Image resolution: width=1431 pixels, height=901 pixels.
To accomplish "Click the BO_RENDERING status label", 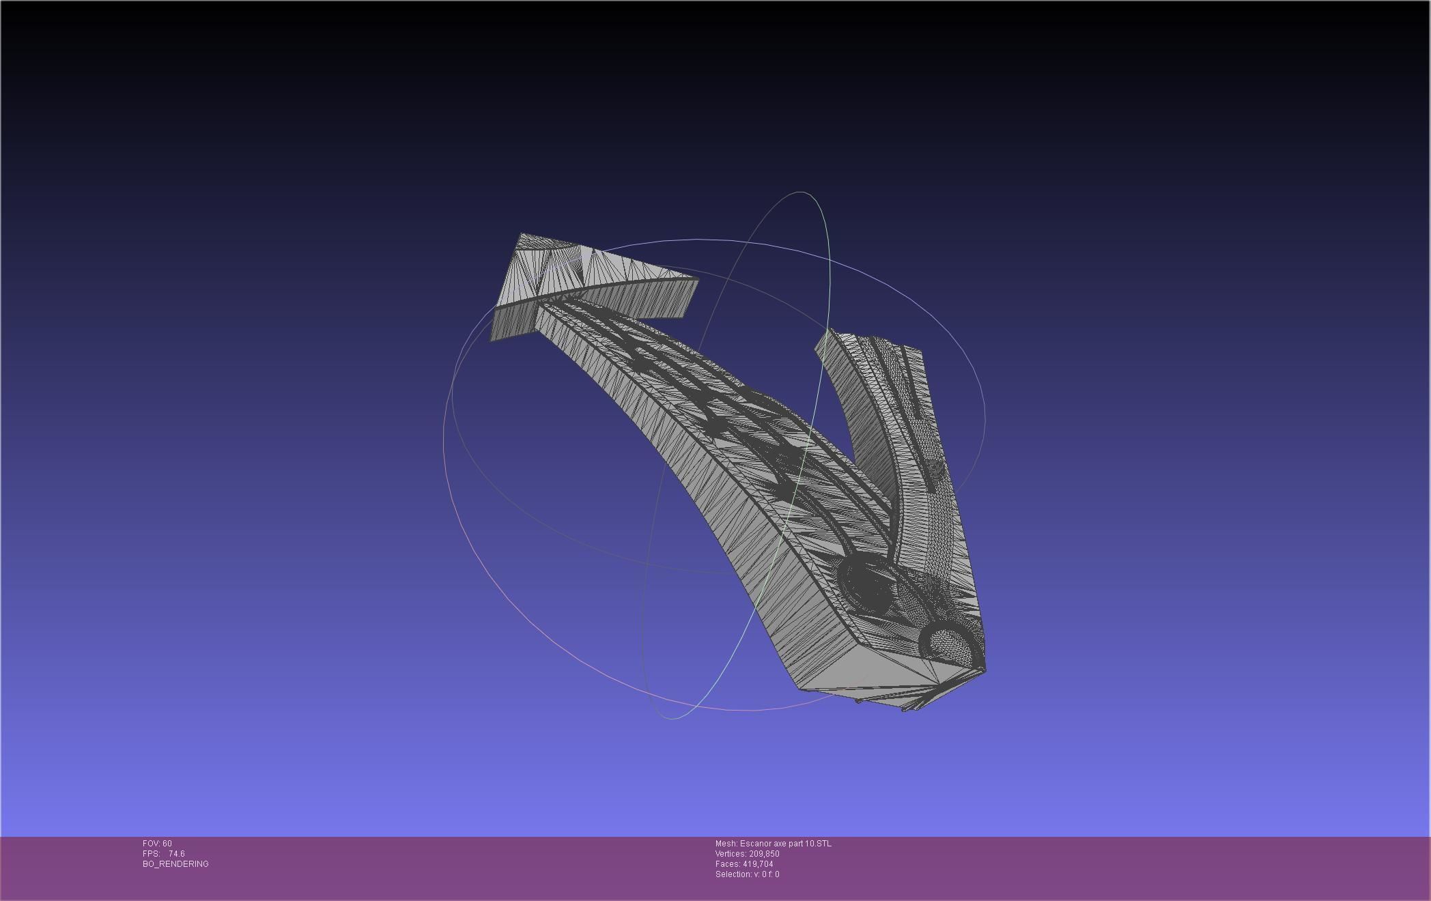I will coord(175,864).
